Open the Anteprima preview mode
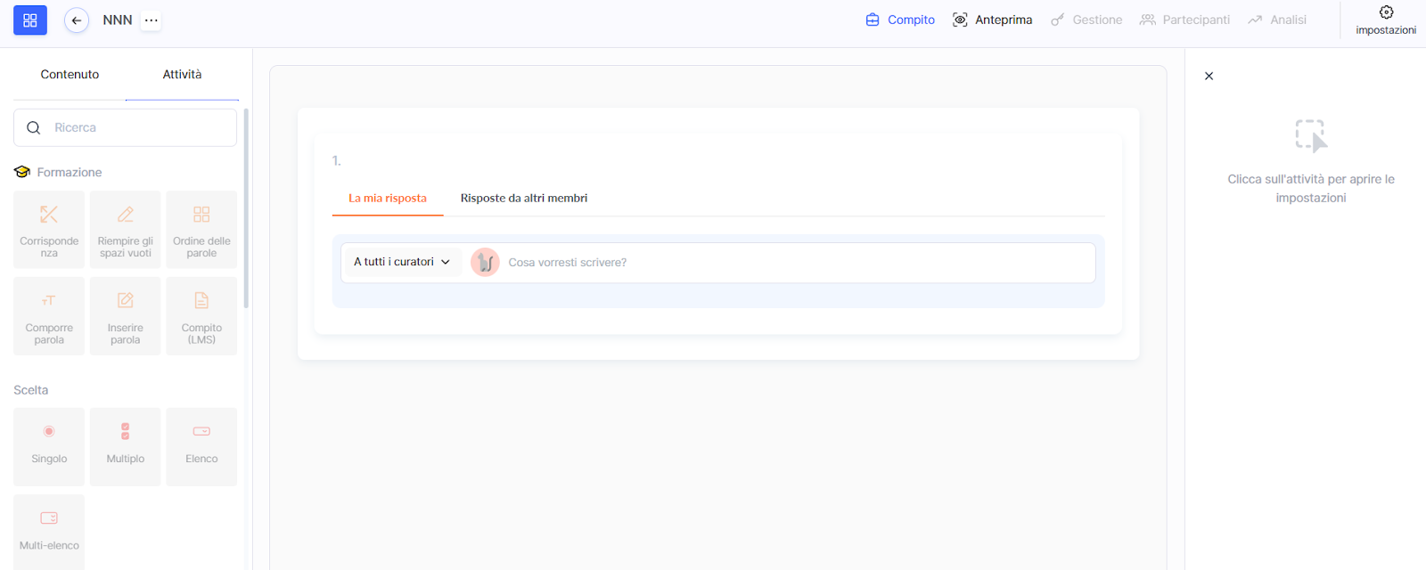Viewport: 1426px width, 570px height. pyautogui.click(x=992, y=20)
